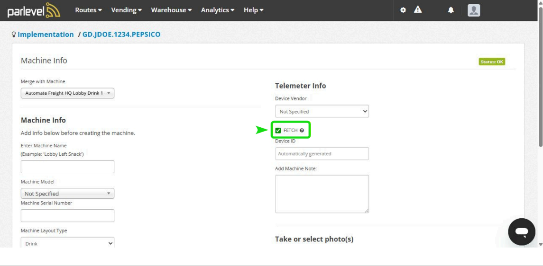Viewport: 543px width, 266px height.
Task: Open the settings gear icon
Action: (x=403, y=10)
